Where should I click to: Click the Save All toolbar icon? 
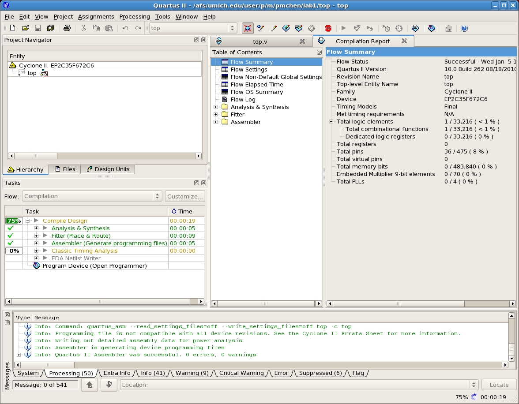coord(50,28)
